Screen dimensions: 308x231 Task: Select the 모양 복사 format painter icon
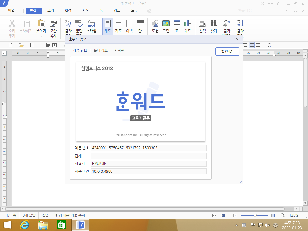[x=53, y=23]
